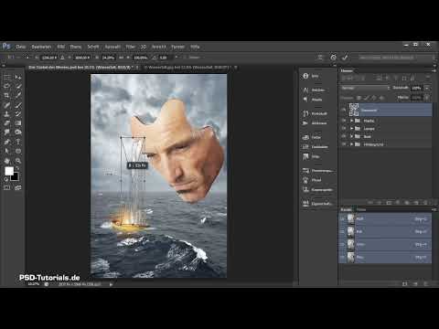Select the Zoom tool
439x329 pixels.
pyautogui.click(x=18, y=161)
